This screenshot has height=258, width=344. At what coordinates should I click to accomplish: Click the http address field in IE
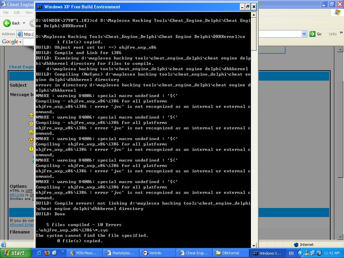(29, 34)
